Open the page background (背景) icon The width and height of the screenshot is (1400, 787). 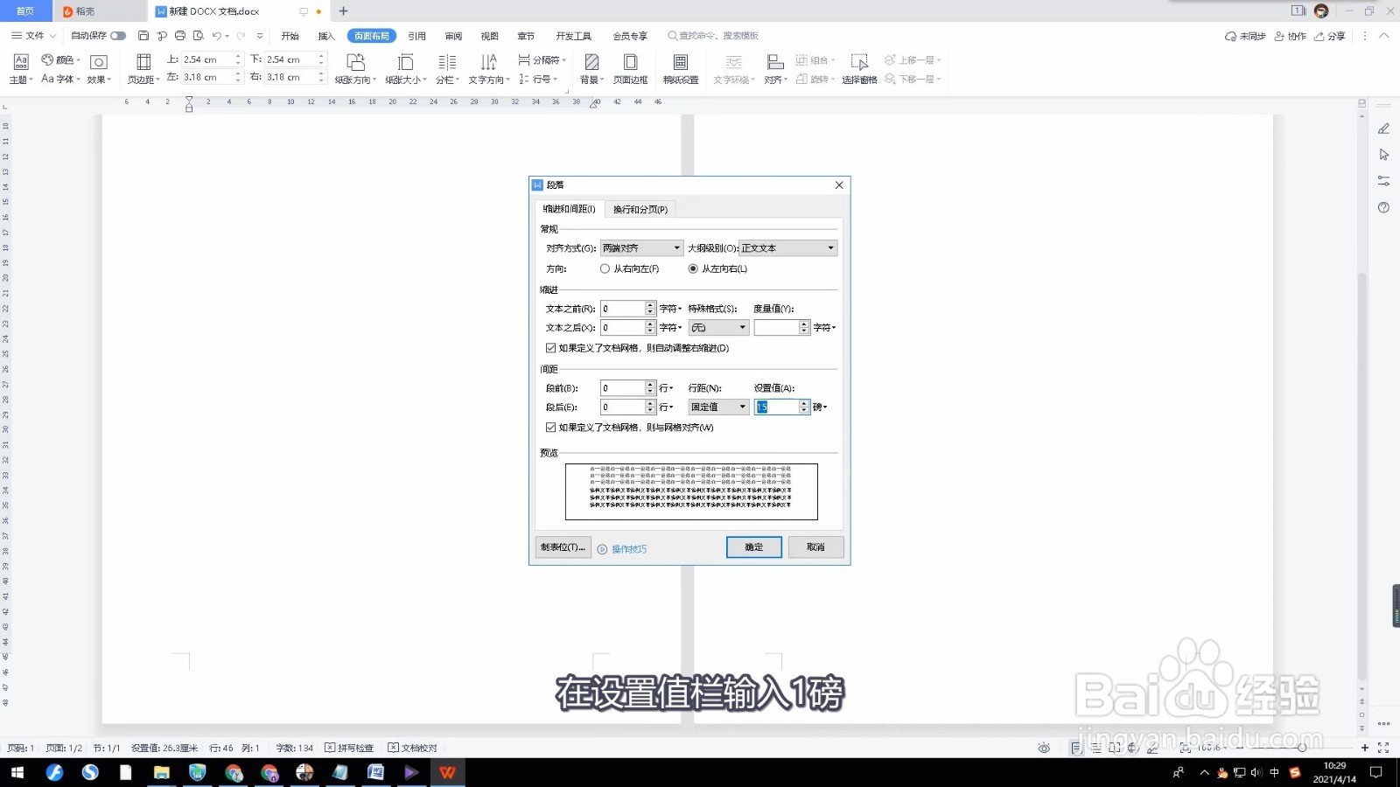(x=592, y=62)
